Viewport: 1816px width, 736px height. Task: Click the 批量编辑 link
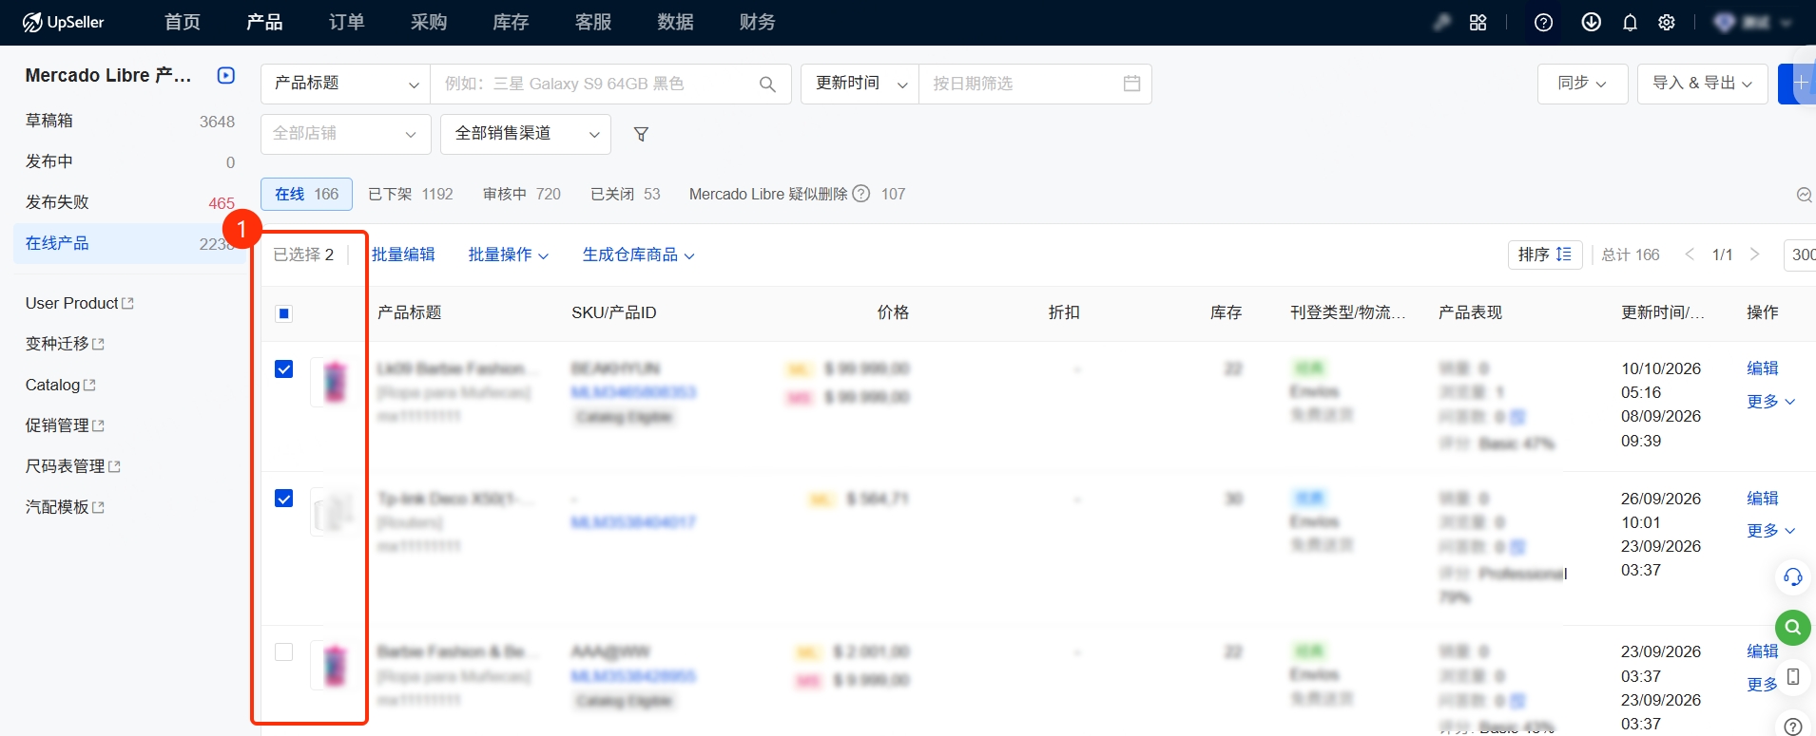403,255
